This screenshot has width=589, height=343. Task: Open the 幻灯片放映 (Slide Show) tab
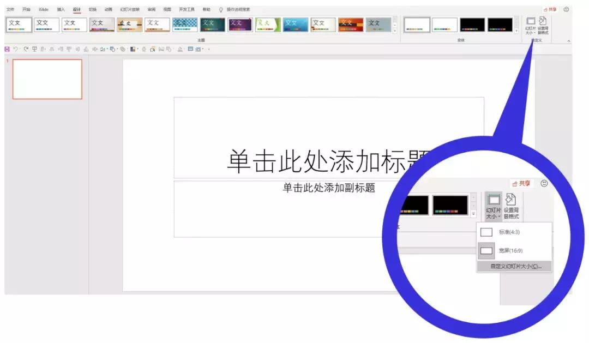coord(131,9)
